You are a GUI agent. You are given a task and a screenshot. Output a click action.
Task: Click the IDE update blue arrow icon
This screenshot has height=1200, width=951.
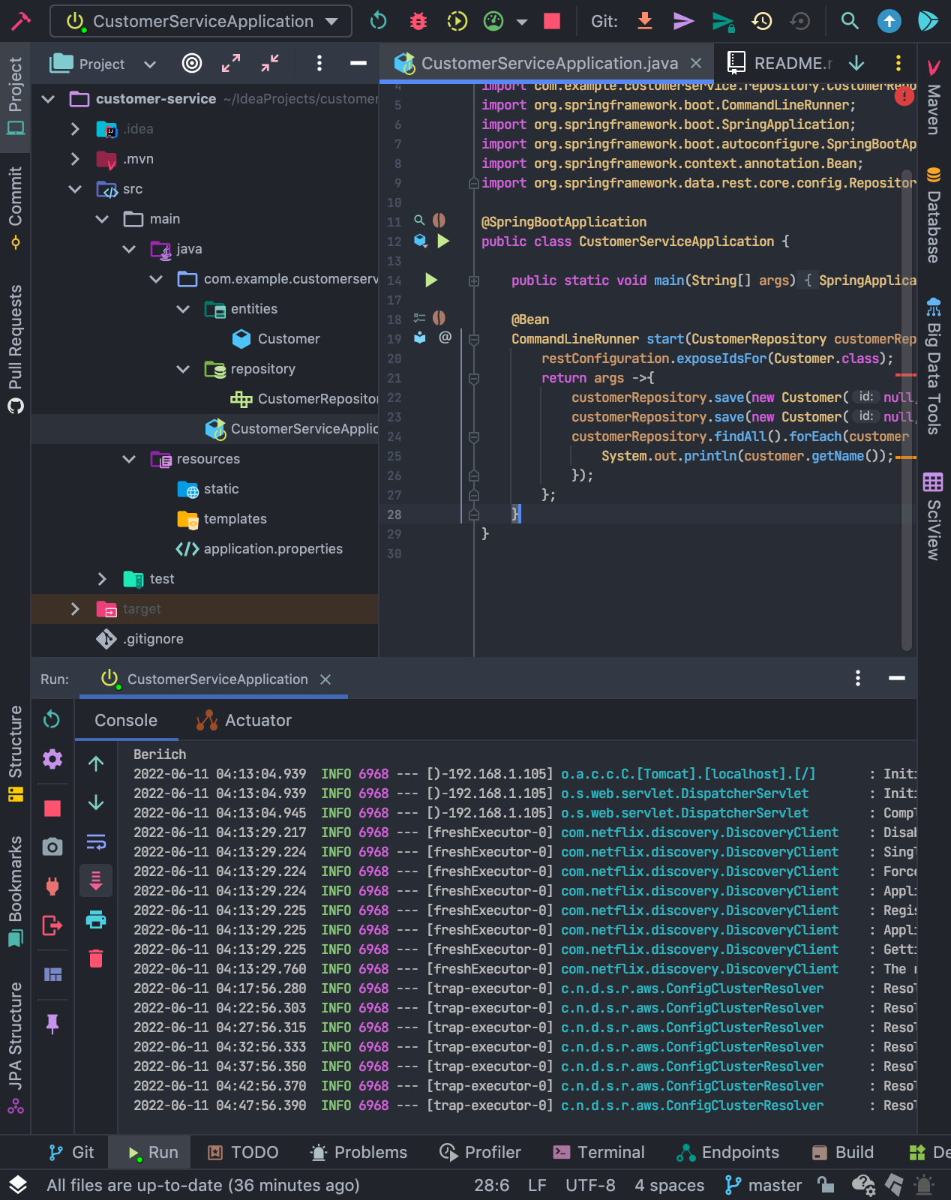pyautogui.click(x=889, y=21)
